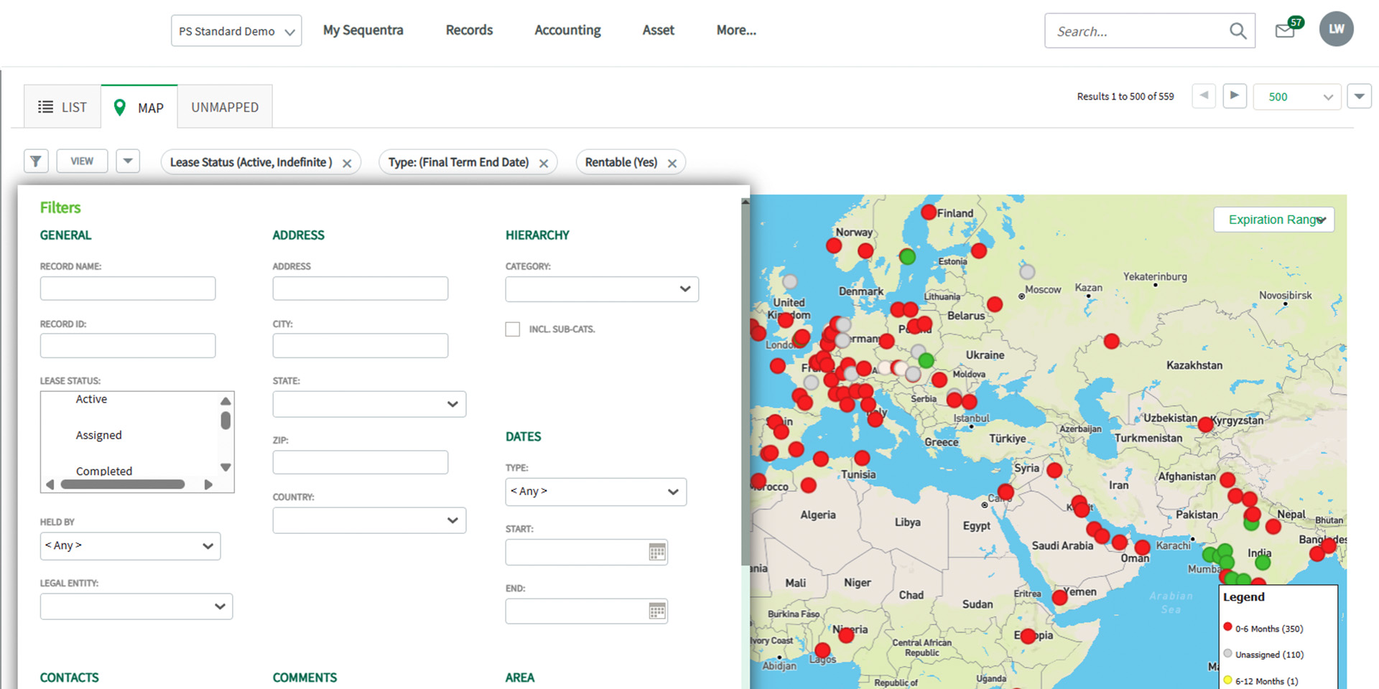Open the mail inbox with 57 badge
The image size is (1379, 689).
tap(1289, 28)
